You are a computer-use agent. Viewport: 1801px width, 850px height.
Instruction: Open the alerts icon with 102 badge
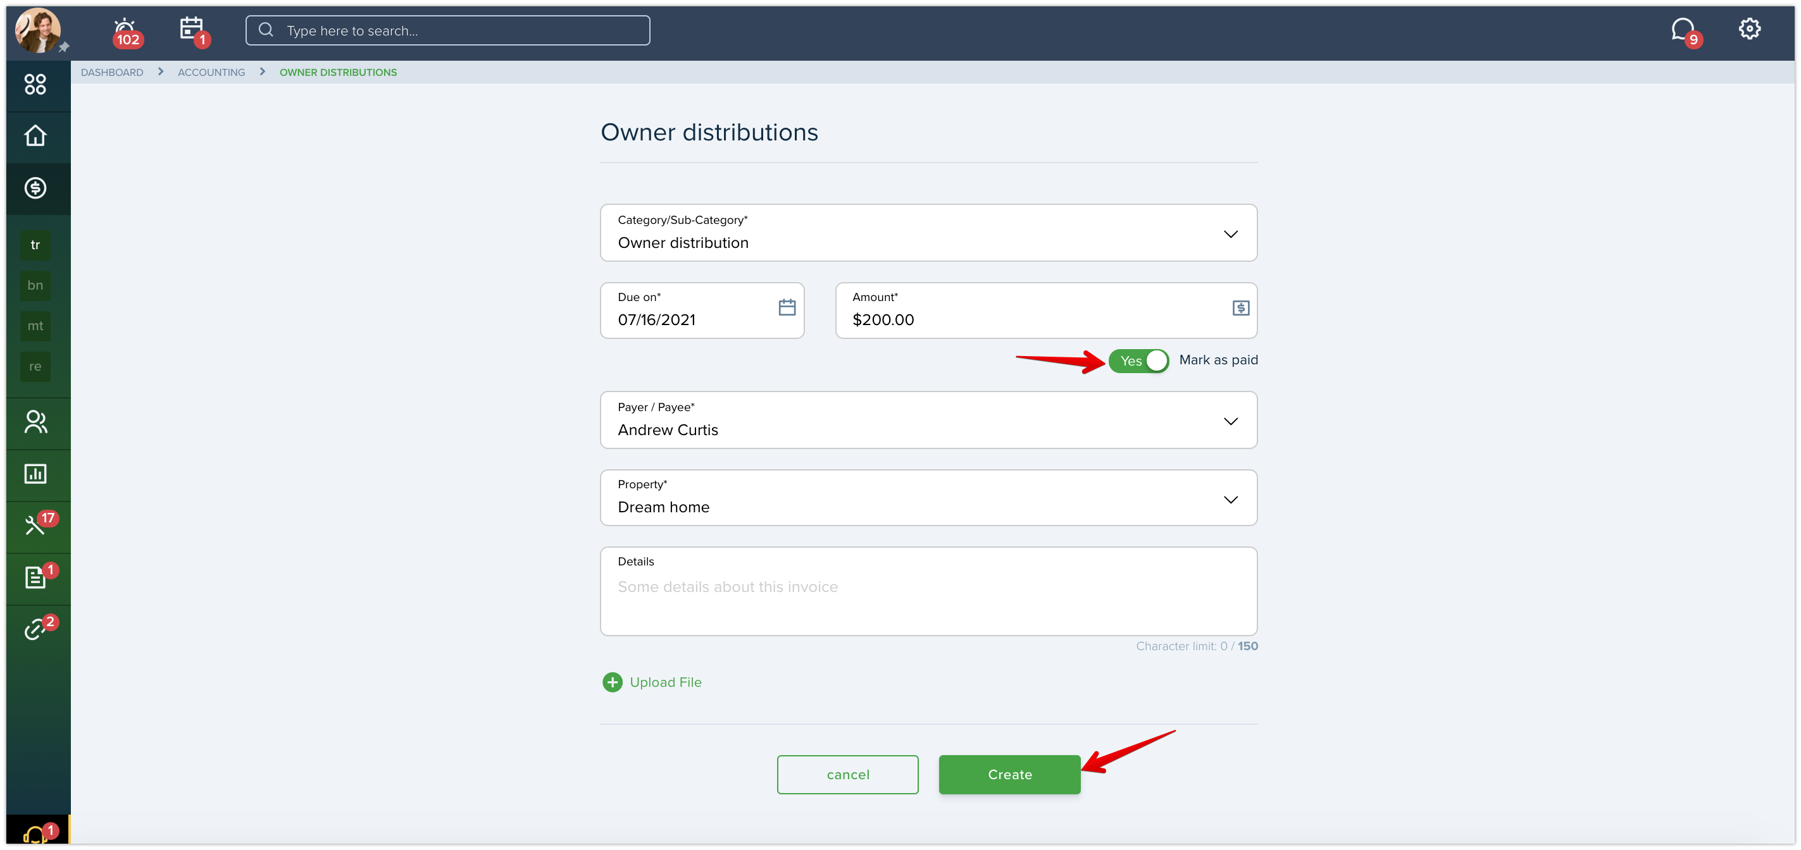(127, 32)
